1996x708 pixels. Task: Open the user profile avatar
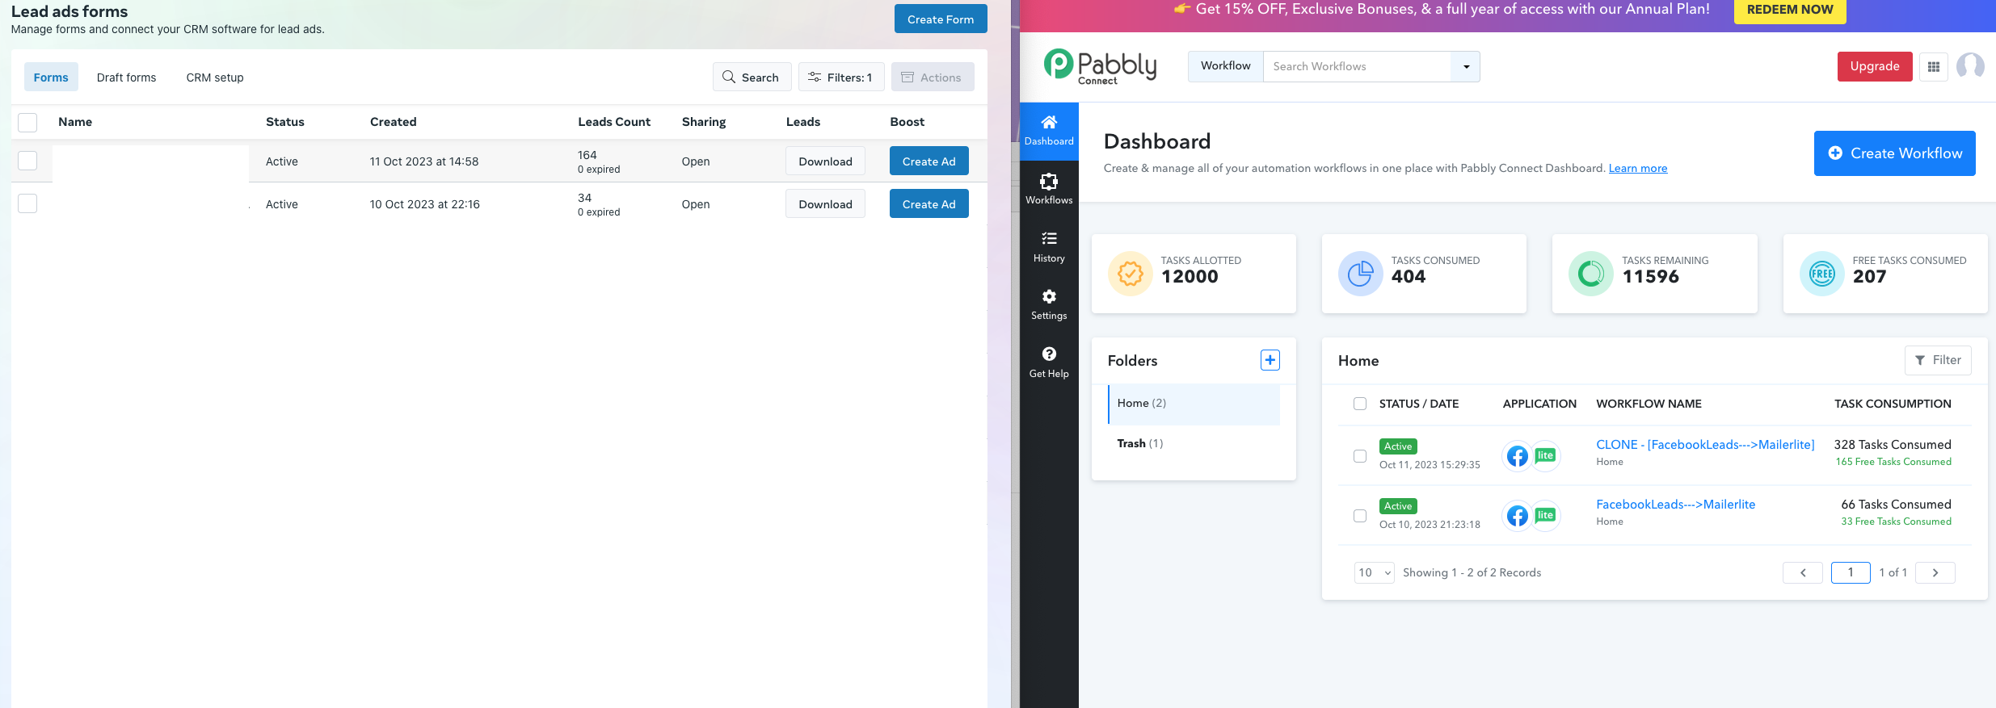point(1970,66)
